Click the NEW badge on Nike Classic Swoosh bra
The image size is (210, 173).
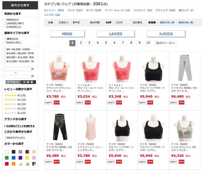click(x=57, y=103)
